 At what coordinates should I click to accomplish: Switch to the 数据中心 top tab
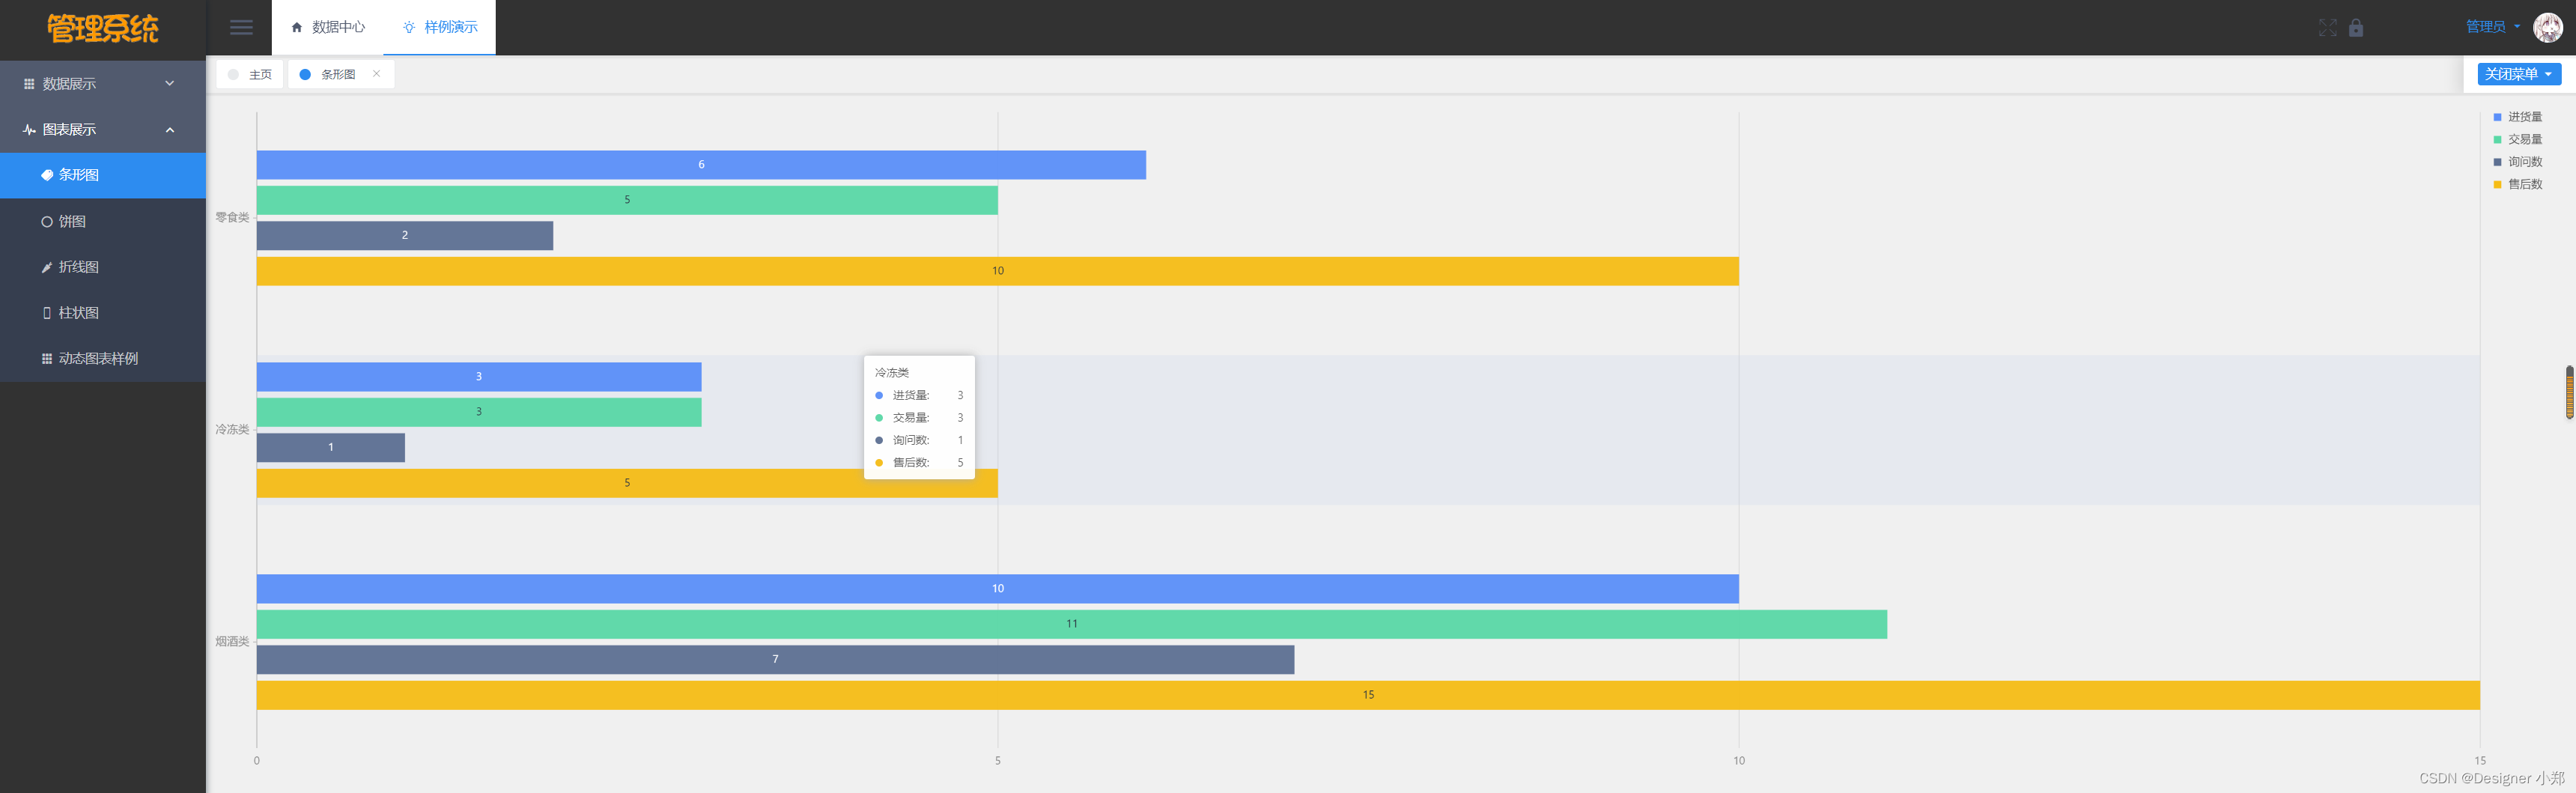328,27
